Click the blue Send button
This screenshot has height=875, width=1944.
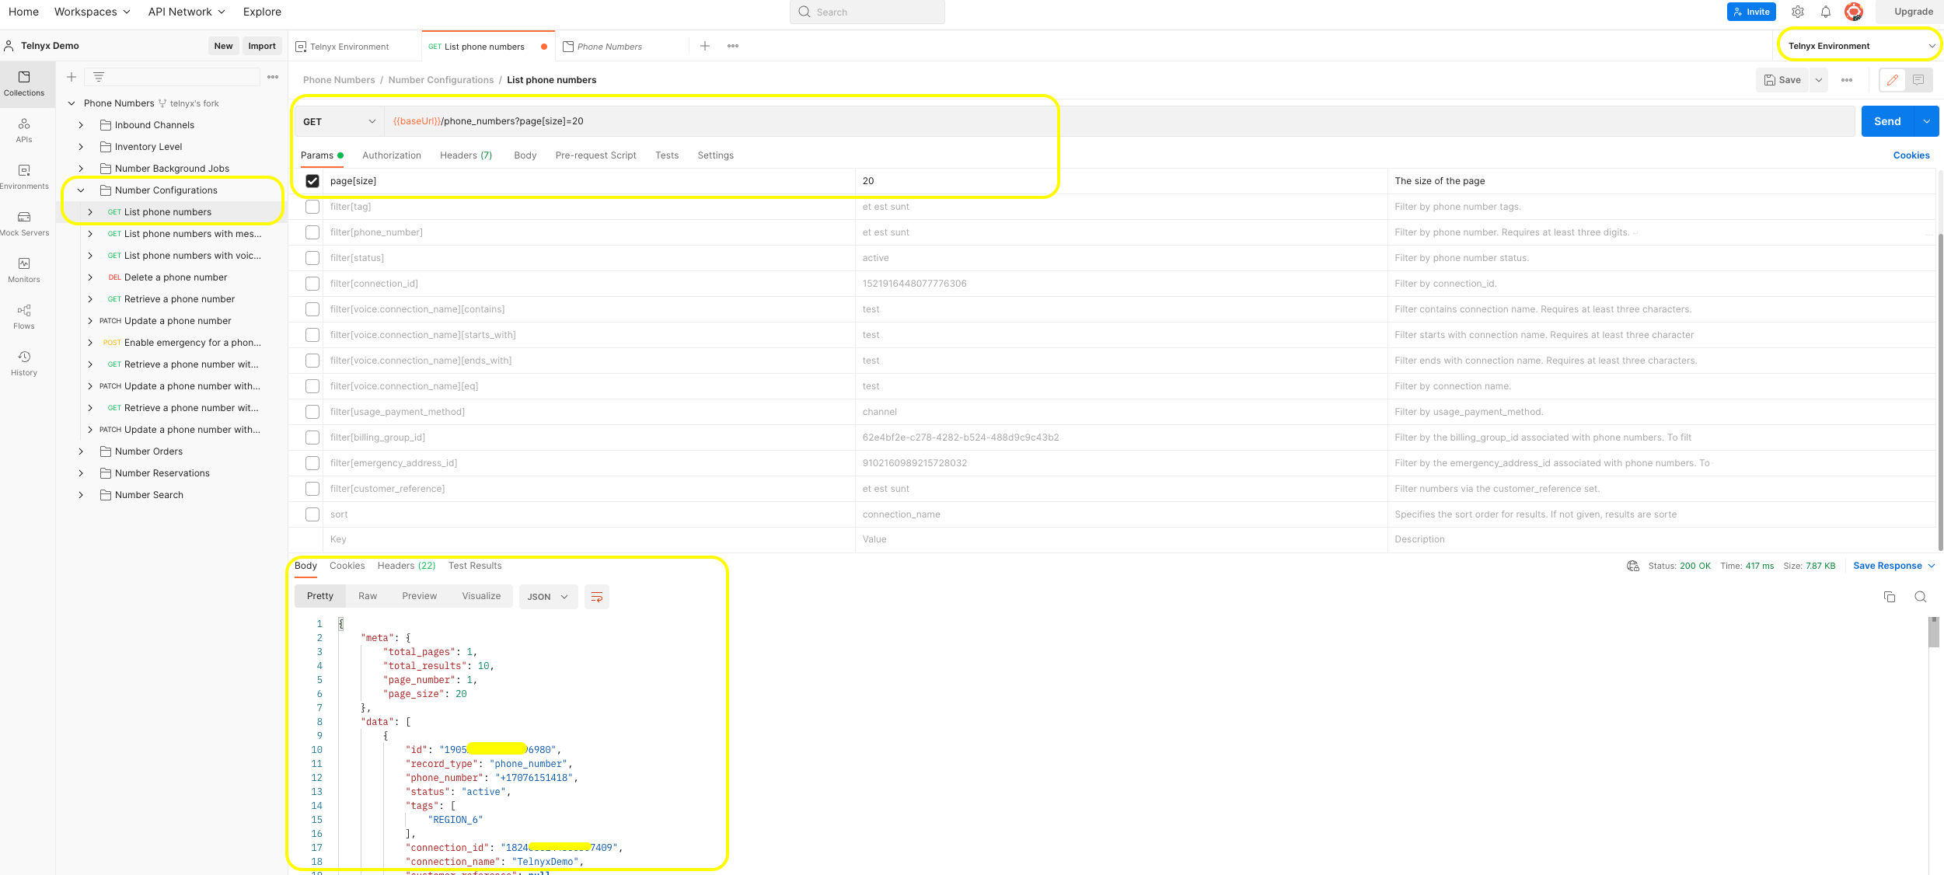[1886, 121]
